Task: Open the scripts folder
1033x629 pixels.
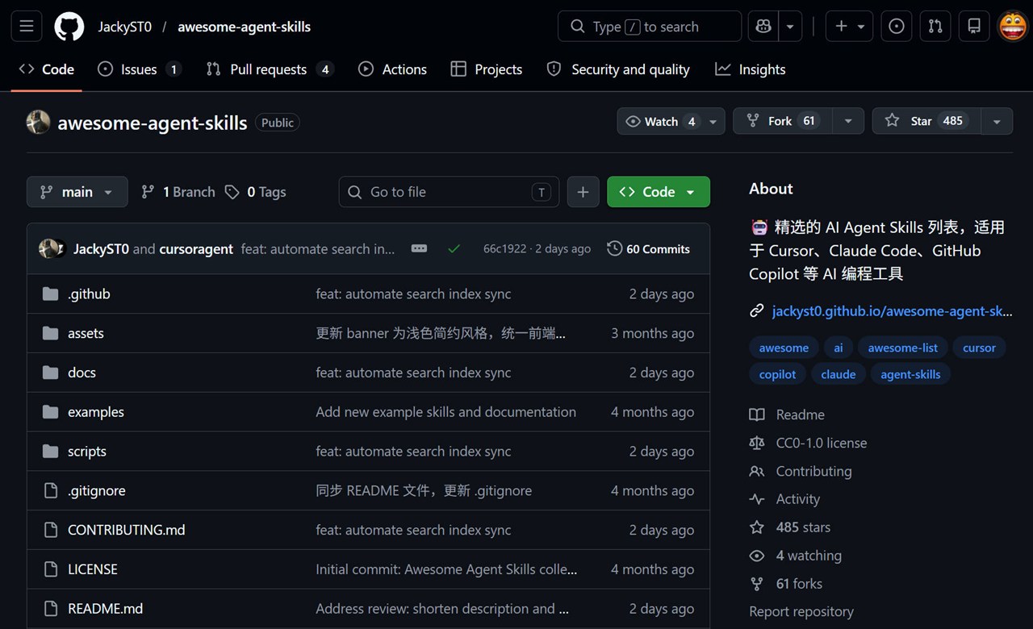Action: pyautogui.click(x=87, y=452)
